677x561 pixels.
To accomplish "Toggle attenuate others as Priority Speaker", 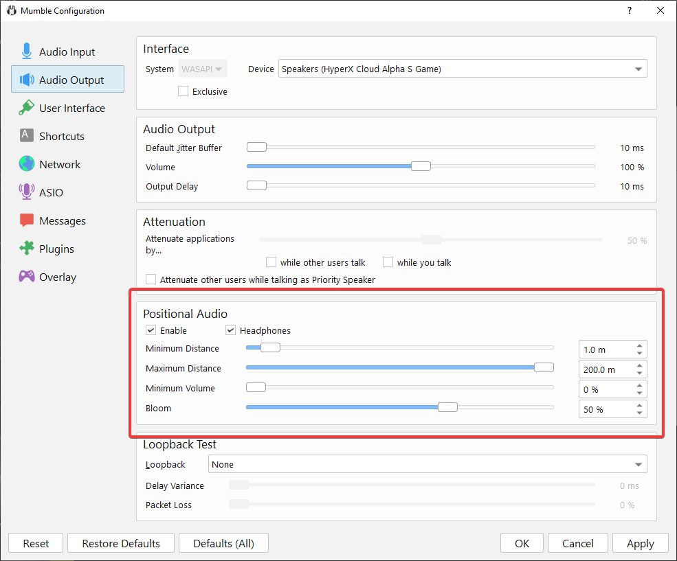I will pyautogui.click(x=151, y=279).
